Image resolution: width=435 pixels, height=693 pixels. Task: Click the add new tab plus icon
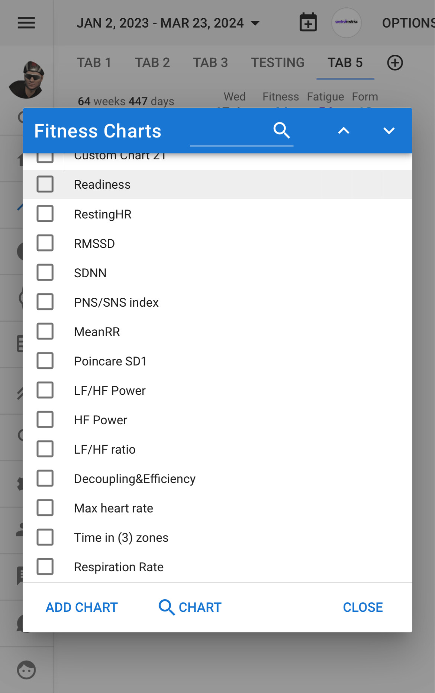(395, 63)
